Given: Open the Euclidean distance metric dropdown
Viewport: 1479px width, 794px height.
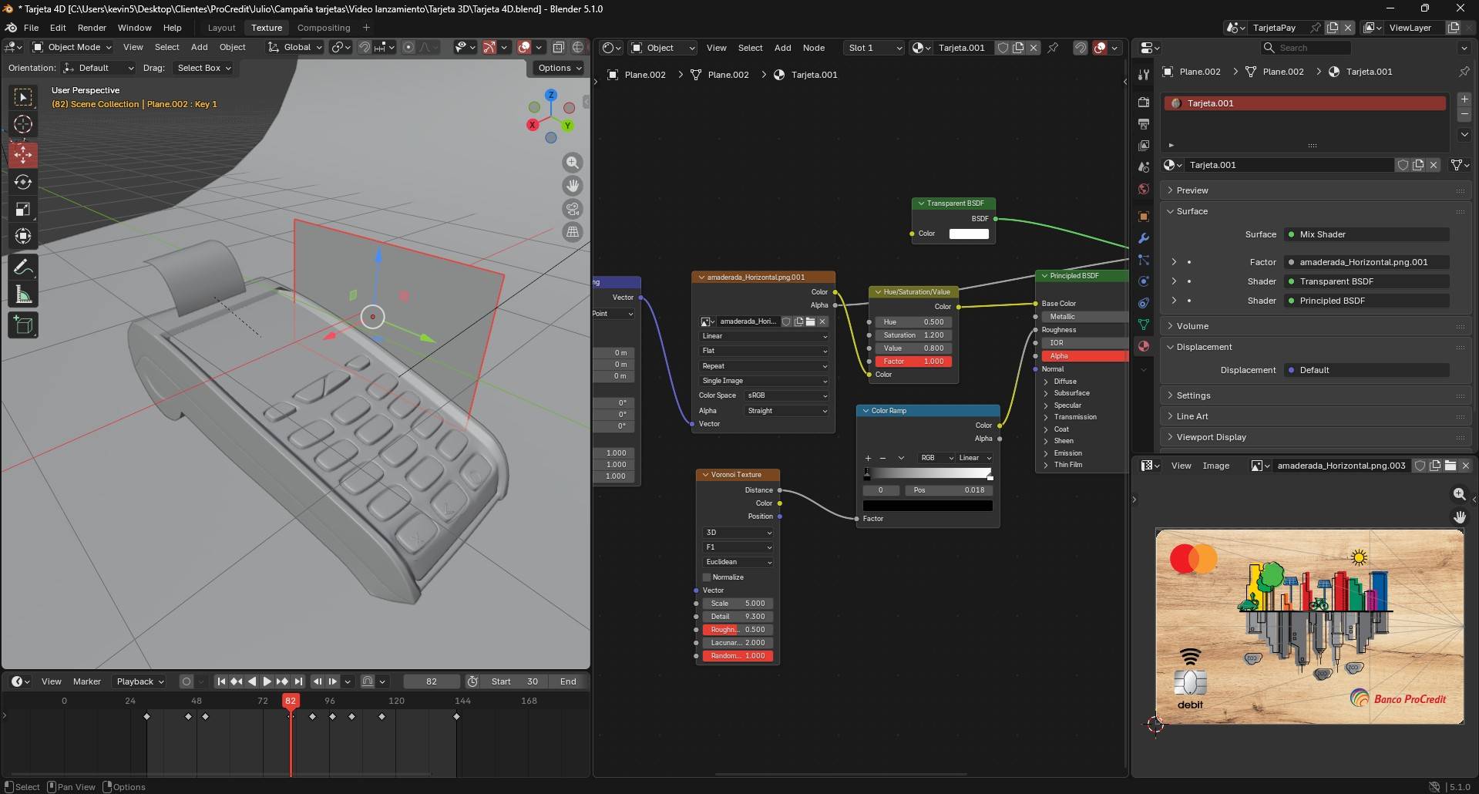Looking at the screenshot, I should point(738,562).
